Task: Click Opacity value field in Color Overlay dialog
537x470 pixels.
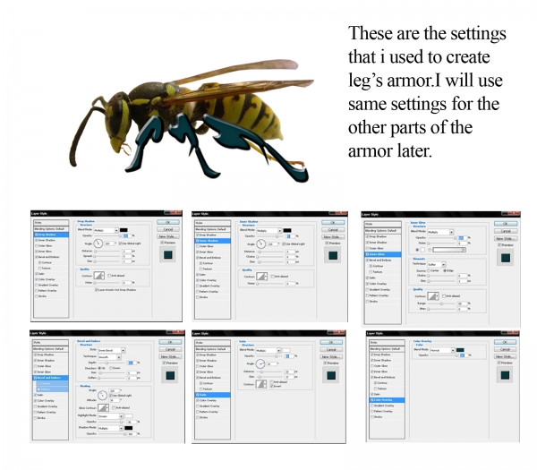Action: coord(464,355)
